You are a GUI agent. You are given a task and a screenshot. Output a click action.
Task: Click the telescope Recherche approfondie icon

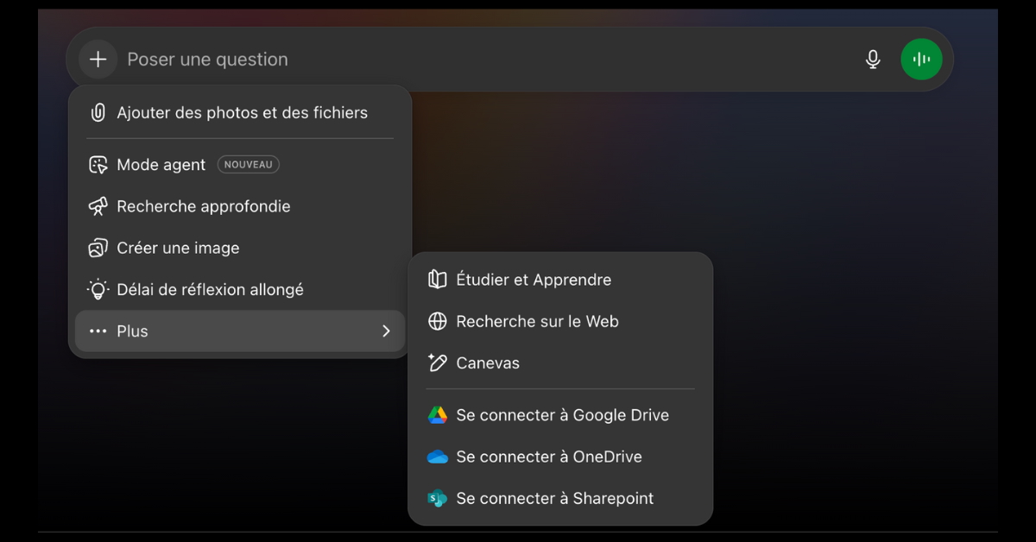tap(98, 206)
